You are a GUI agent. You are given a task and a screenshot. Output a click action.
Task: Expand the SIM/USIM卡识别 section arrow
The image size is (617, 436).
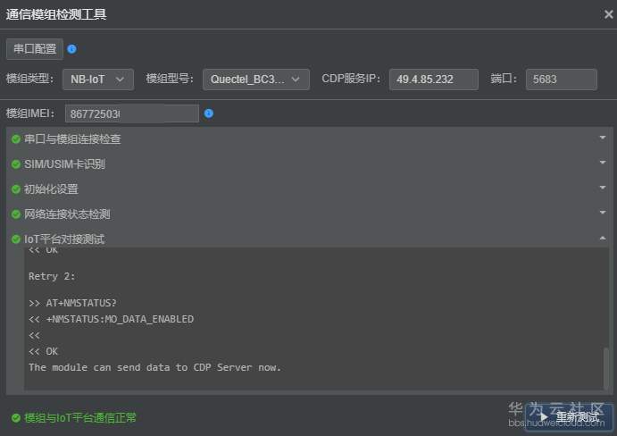(603, 163)
